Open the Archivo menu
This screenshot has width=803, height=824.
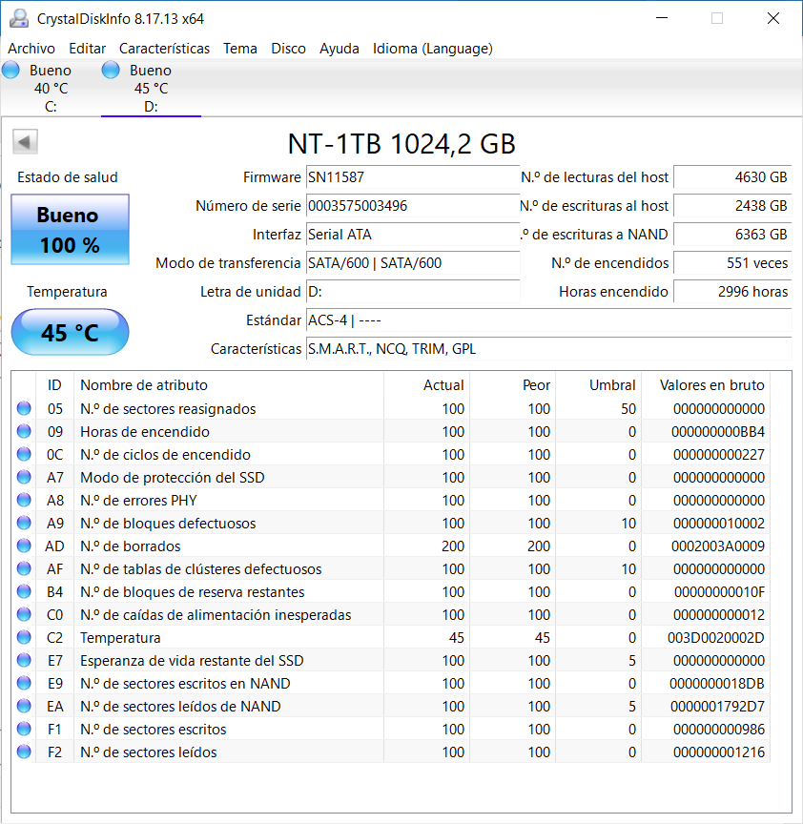coord(31,48)
